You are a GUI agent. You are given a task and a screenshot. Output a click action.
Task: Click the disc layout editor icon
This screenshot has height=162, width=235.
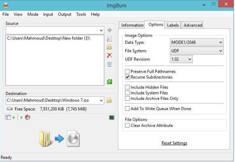click(8, 117)
